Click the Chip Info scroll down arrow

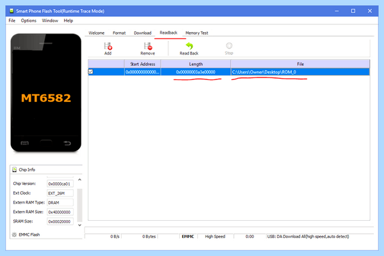pyautogui.click(x=79, y=225)
